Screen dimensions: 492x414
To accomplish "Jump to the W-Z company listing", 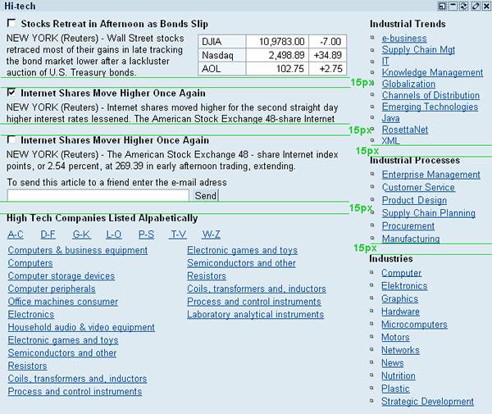I will point(211,234).
